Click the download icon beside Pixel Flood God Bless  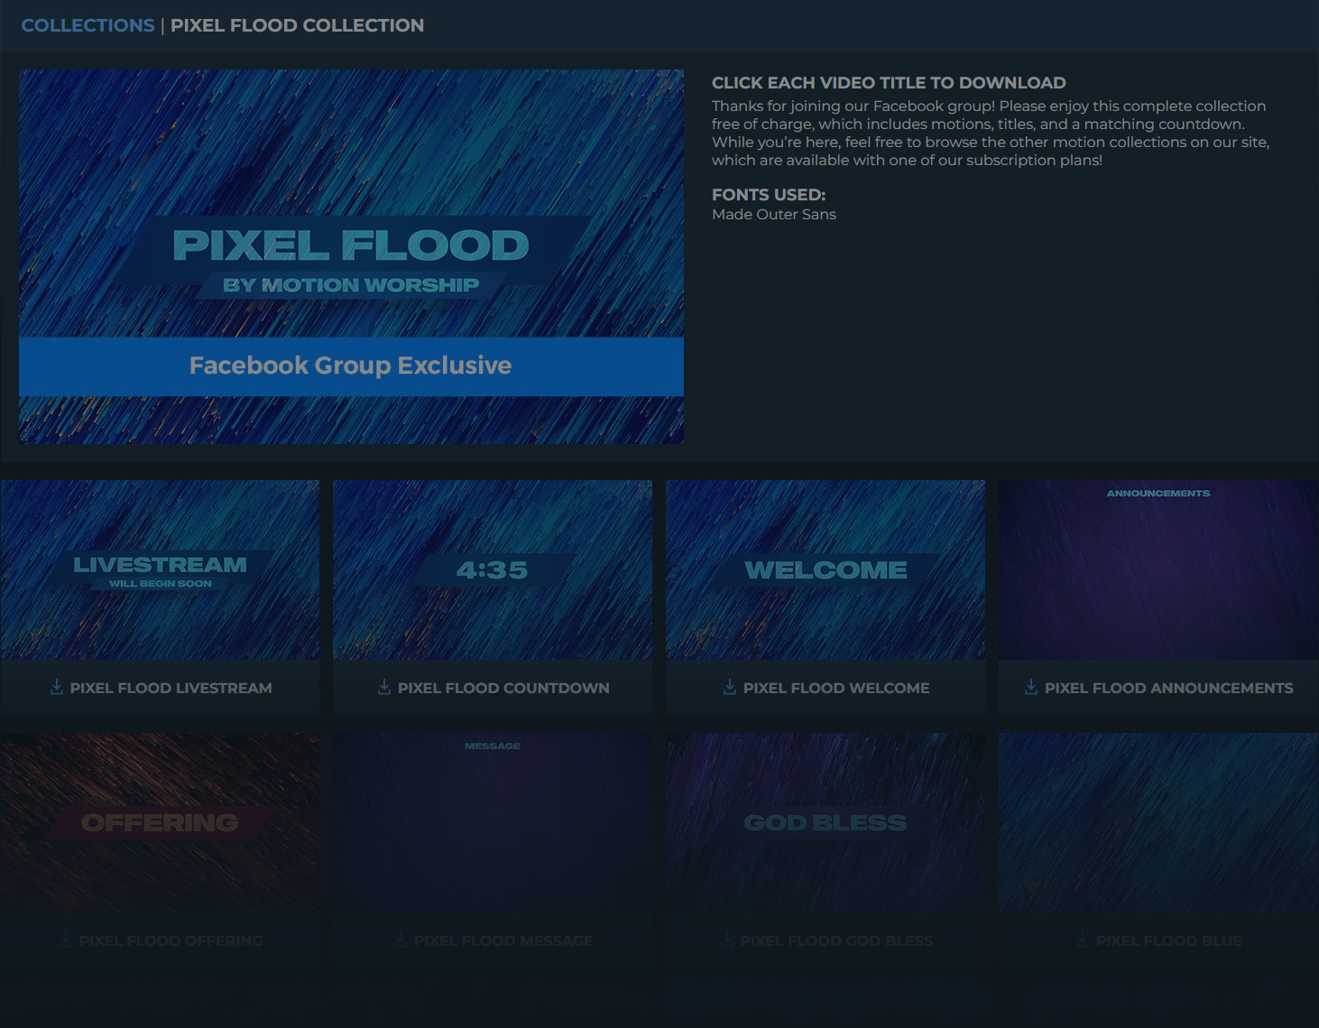pos(726,940)
